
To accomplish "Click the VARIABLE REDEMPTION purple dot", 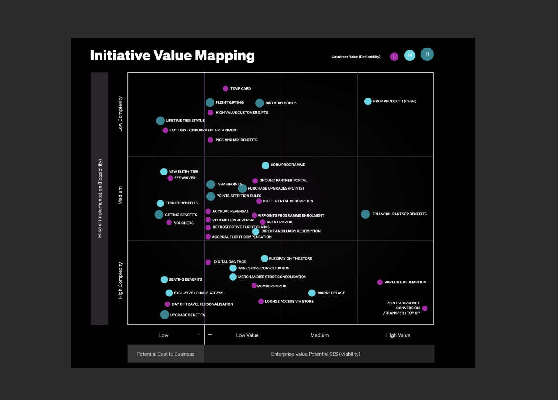I will [380, 282].
